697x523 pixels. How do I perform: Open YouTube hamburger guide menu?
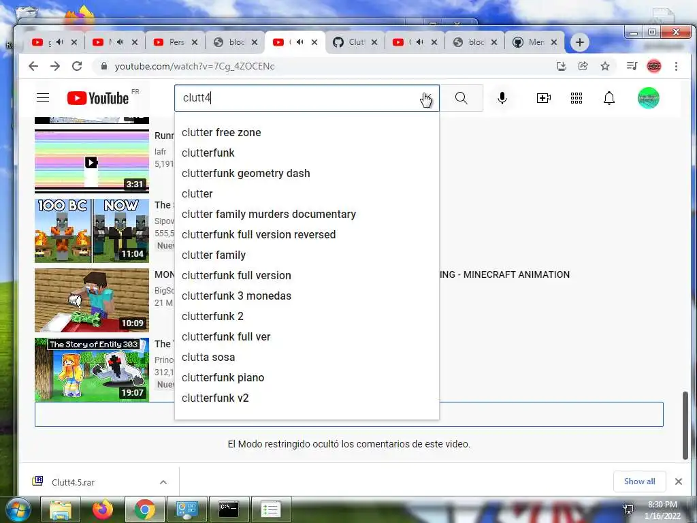(x=43, y=98)
